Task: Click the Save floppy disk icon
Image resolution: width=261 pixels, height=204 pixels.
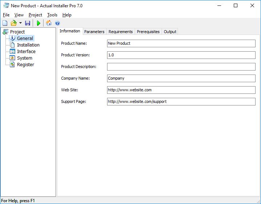Action: click(x=28, y=23)
